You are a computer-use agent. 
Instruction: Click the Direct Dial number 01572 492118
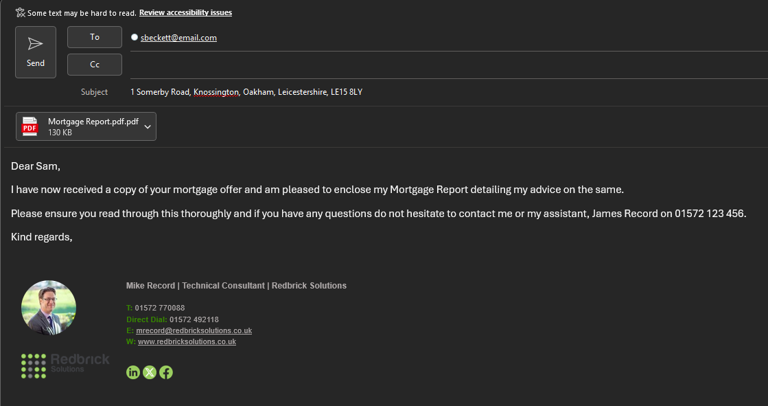tap(194, 319)
